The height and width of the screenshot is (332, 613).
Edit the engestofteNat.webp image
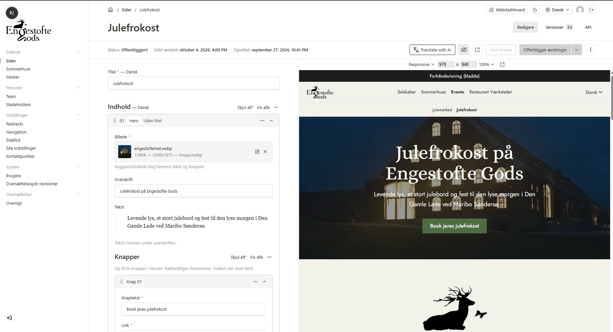point(257,152)
